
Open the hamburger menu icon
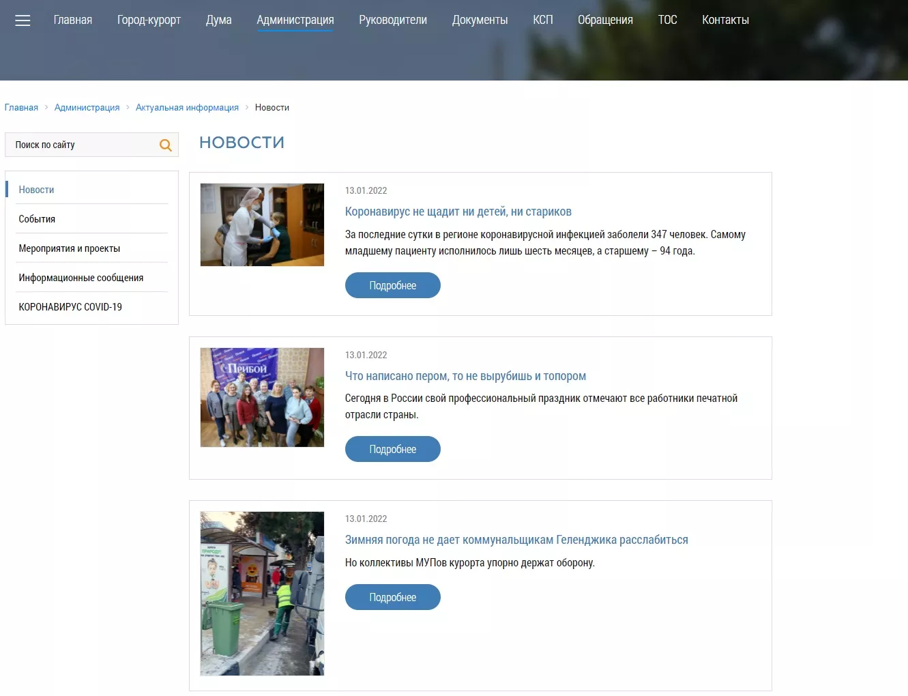23,20
